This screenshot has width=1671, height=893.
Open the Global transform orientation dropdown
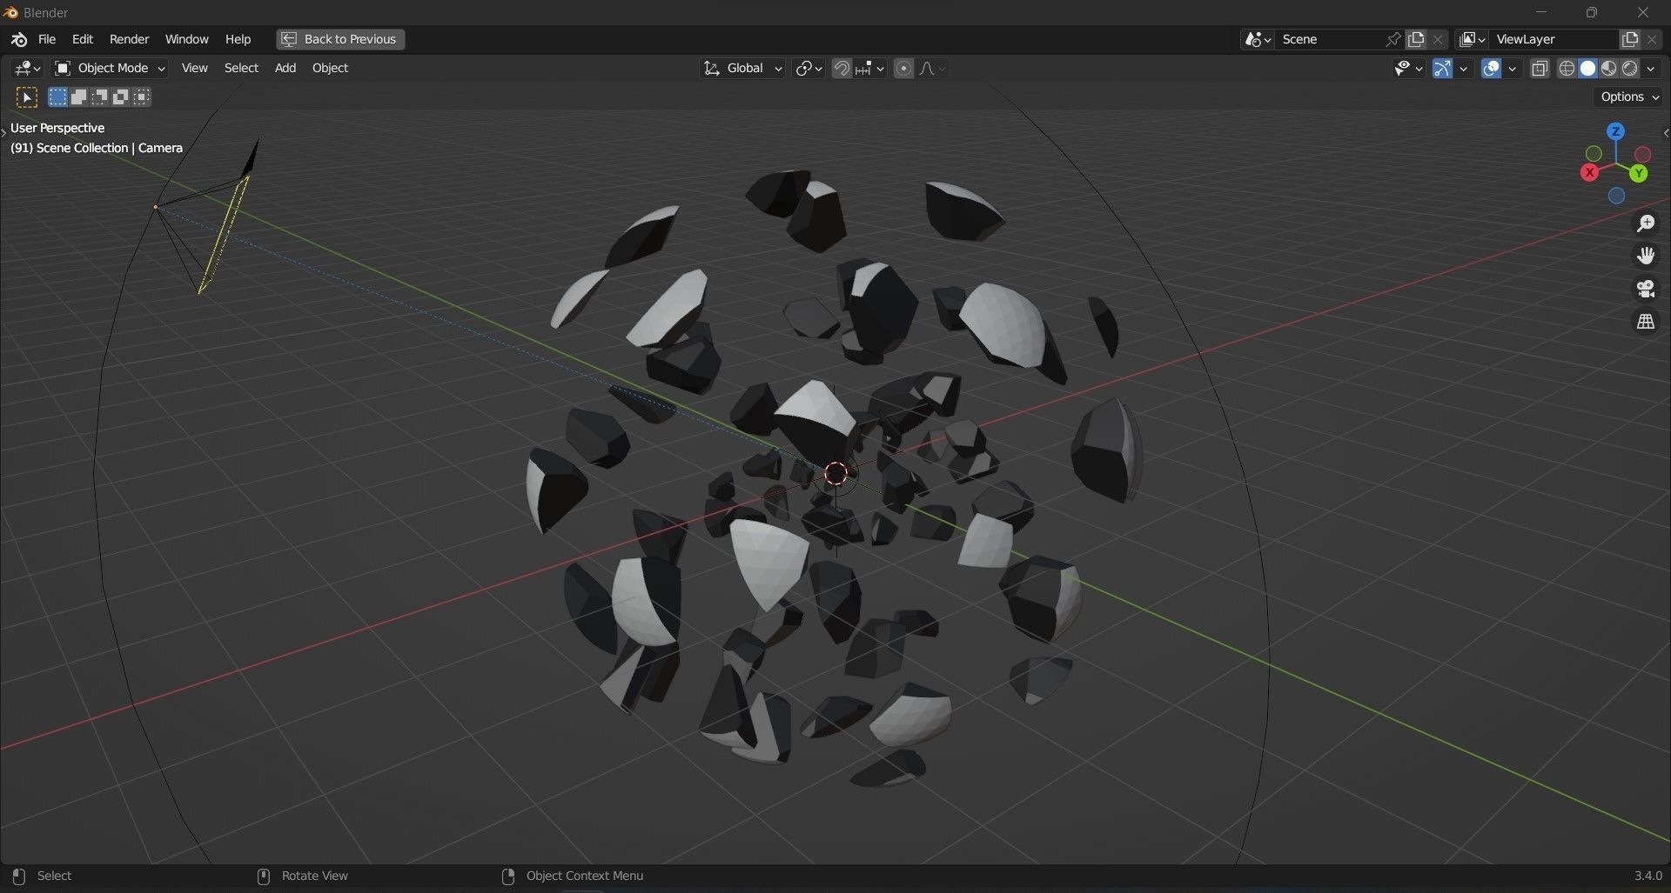click(x=743, y=68)
